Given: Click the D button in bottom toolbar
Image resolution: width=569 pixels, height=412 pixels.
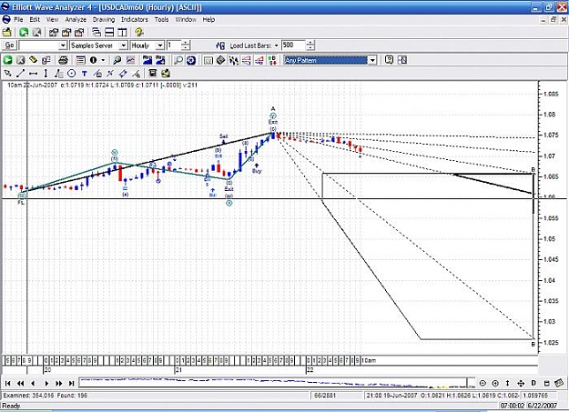Looking at the screenshot, I should tap(533, 383).
